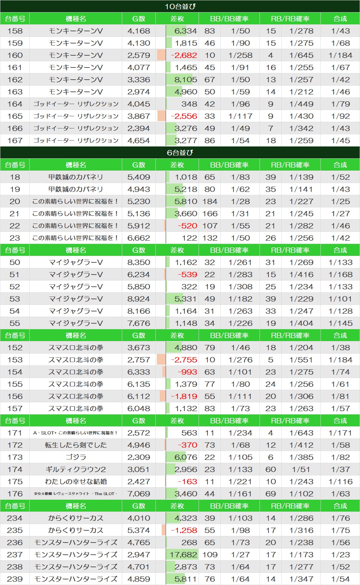360x585 pixels.
Task: Click combined rate 1/23 in row 237
Action: [x=340, y=555]
